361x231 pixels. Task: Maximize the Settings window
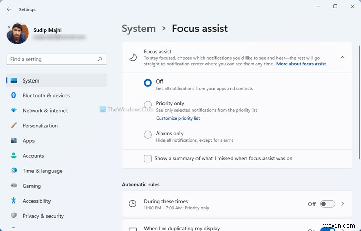[335, 6]
